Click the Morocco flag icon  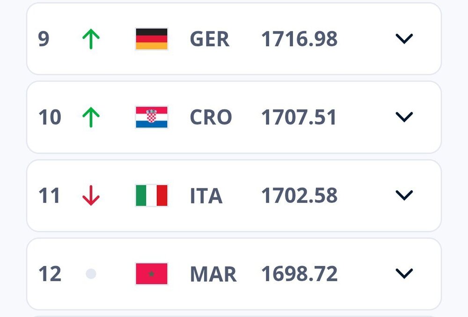151,274
